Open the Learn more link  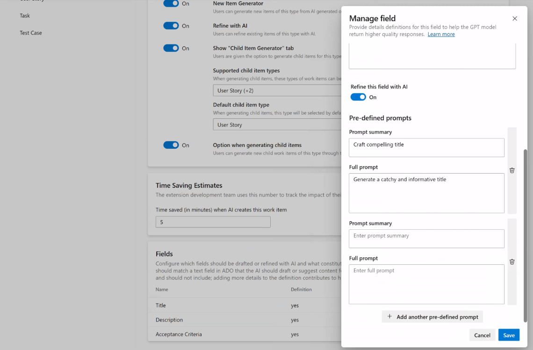[441, 35]
